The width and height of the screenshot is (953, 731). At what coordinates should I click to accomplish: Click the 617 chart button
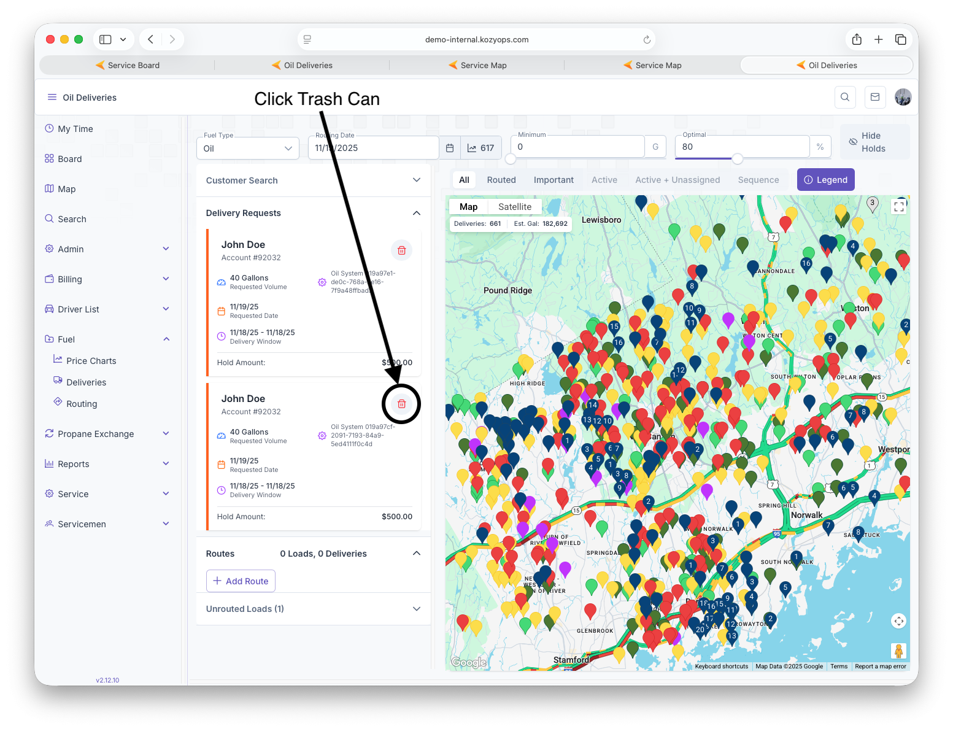[481, 148]
